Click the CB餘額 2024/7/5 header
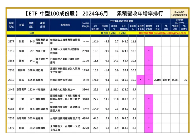Viewport: 195px width, 138px height. click(x=179, y=21)
